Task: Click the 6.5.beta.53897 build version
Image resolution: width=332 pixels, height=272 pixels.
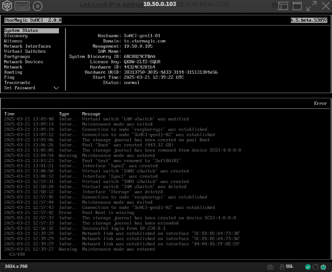Action: point(309,20)
